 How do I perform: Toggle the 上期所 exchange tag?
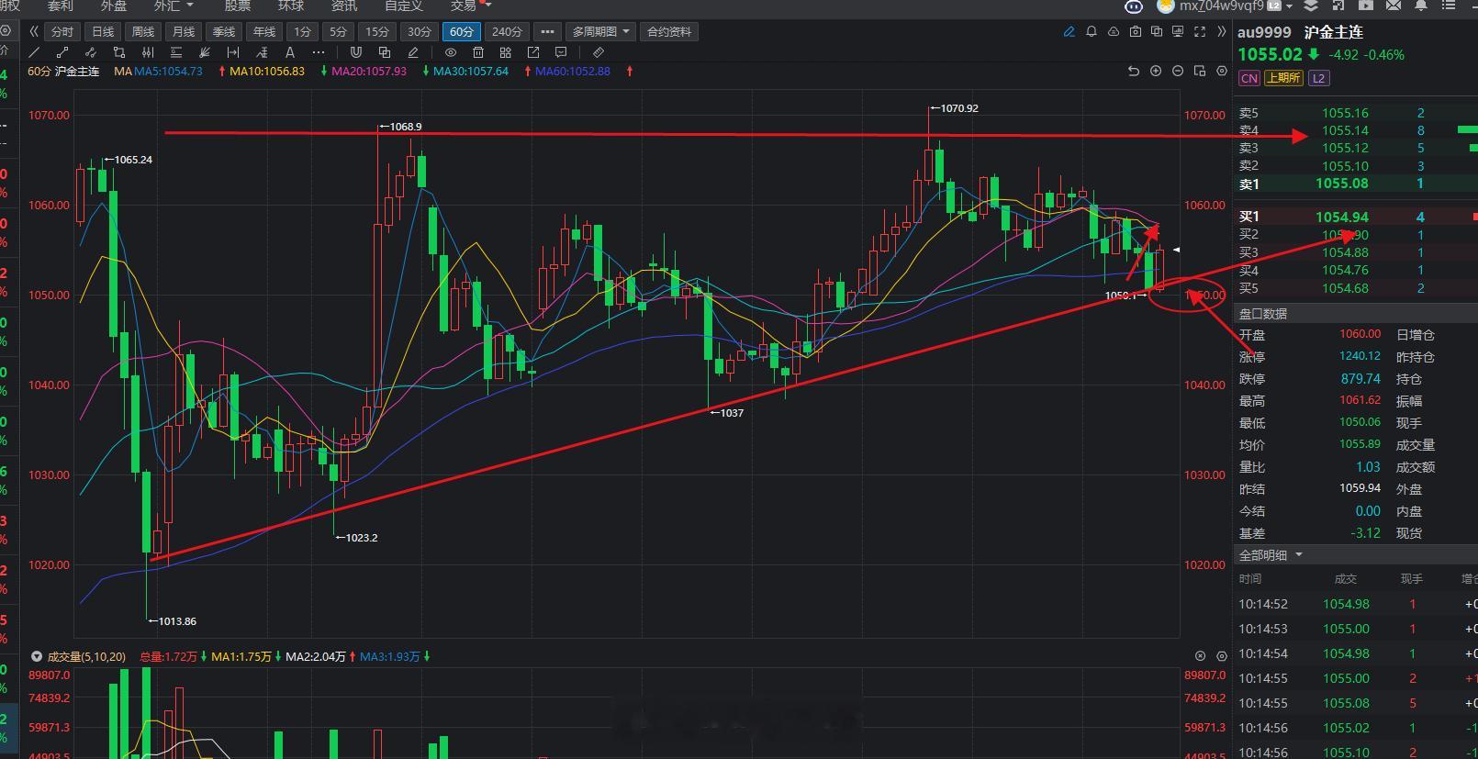pos(1283,78)
